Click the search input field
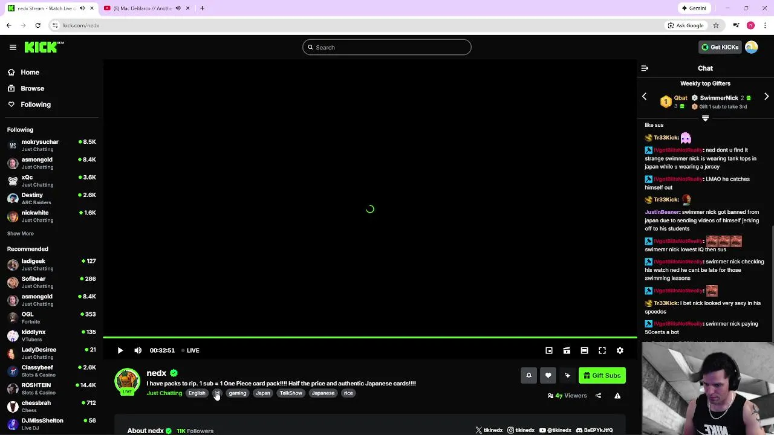 (x=387, y=47)
